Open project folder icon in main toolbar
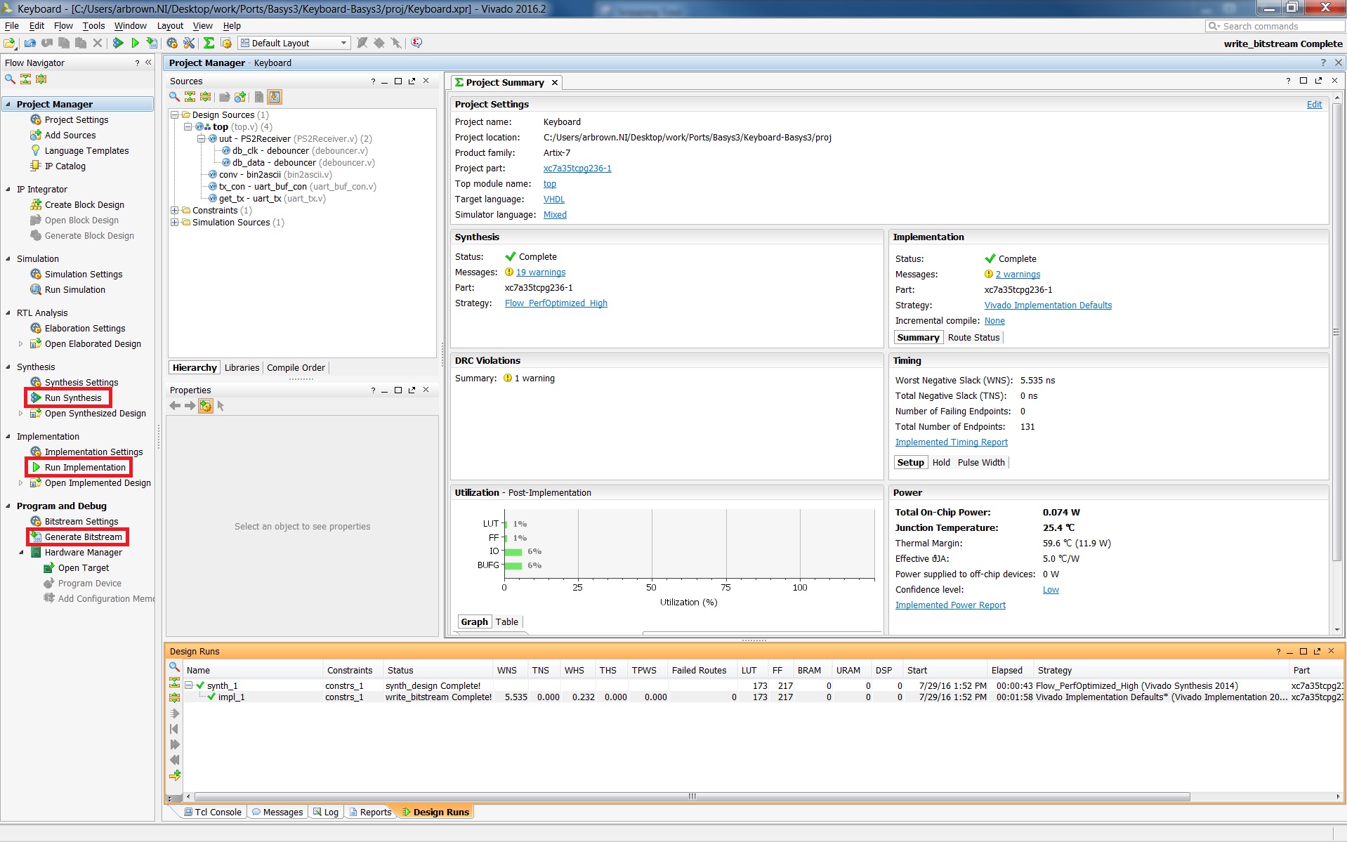This screenshot has width=1347, height=842. click(x=10, y=43)
